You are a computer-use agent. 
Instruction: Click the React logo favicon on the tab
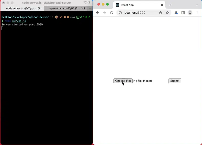point(117,5)
